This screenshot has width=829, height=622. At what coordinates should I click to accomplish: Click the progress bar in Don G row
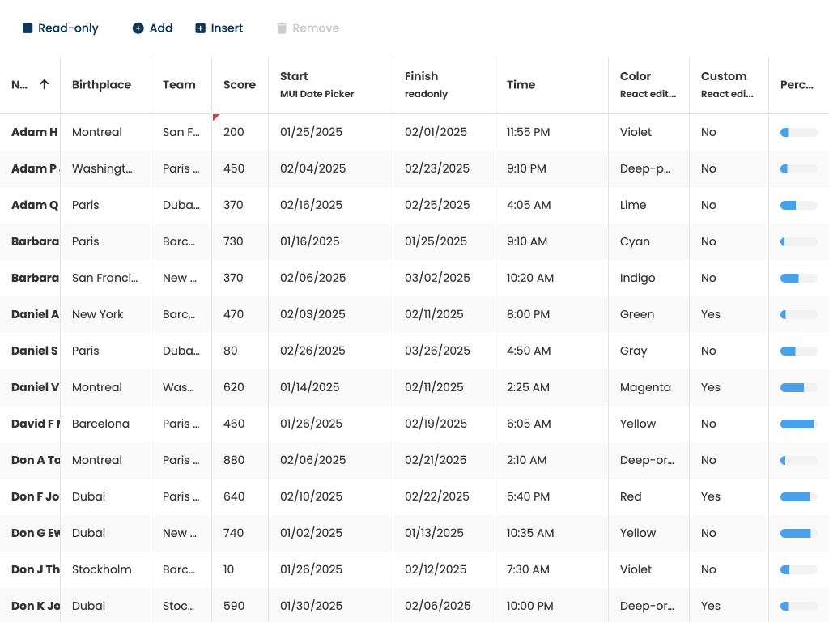click(798, 533)
